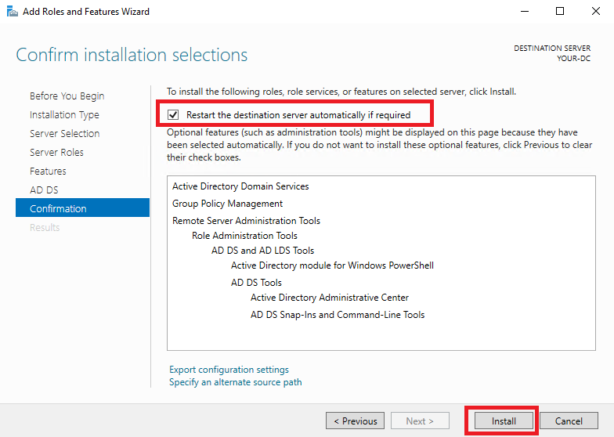Open Export configuration settings link
The height and width of the screenshot is (437, 614).
[229, 370]
